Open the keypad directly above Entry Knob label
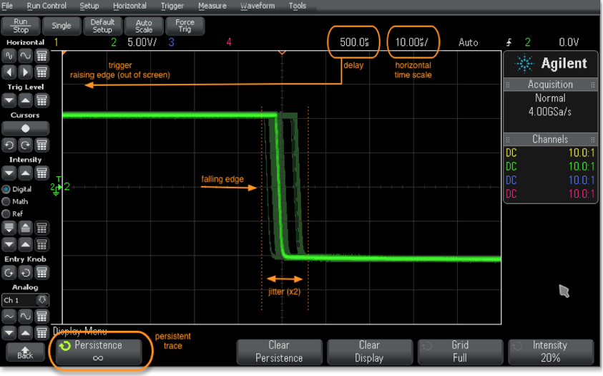 (41, 244)
